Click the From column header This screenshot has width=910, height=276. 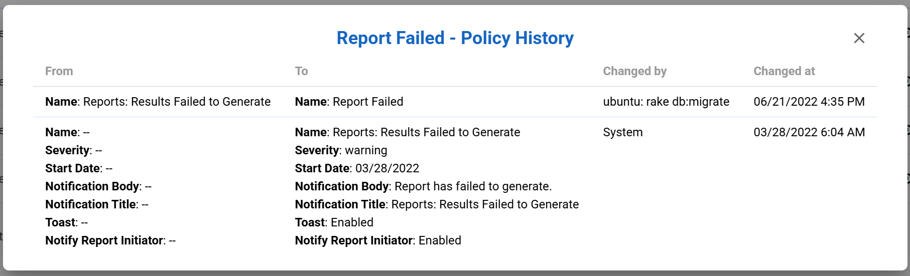[x=59, y=71]
